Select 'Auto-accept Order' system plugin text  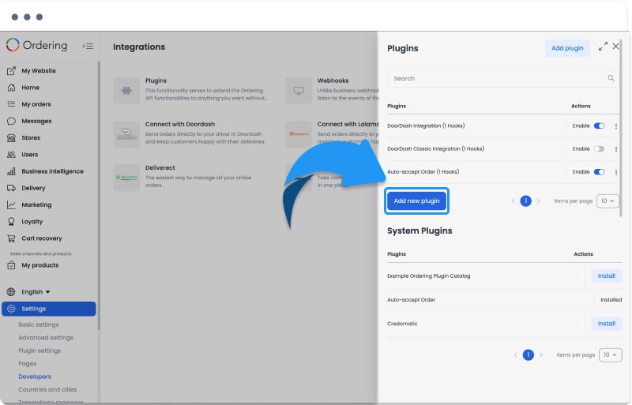pos(411,299)
